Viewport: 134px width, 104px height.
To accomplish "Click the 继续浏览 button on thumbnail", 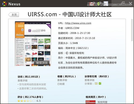I will click(x=42, y=63).
